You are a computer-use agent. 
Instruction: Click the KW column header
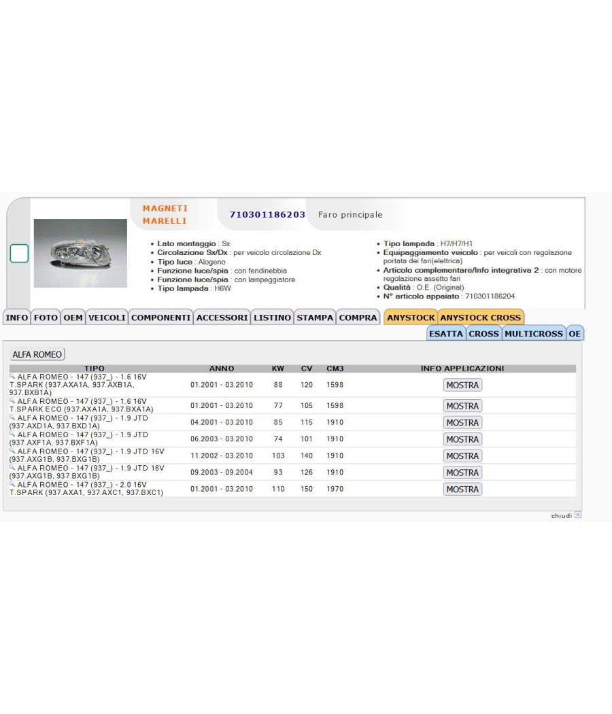[x=277, y=369]
